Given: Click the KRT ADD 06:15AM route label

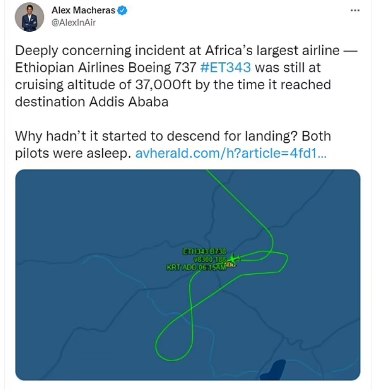Looking at the screenshot, I should 196,268.
